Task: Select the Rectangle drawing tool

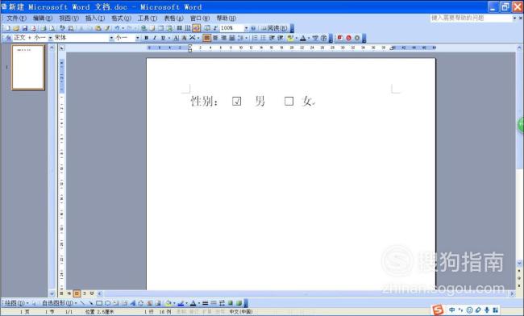Action: tap(99, 303)
